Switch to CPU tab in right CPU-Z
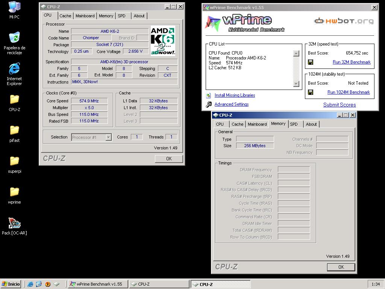The height and width of the screenshot is (289, 385). (221, 124)
